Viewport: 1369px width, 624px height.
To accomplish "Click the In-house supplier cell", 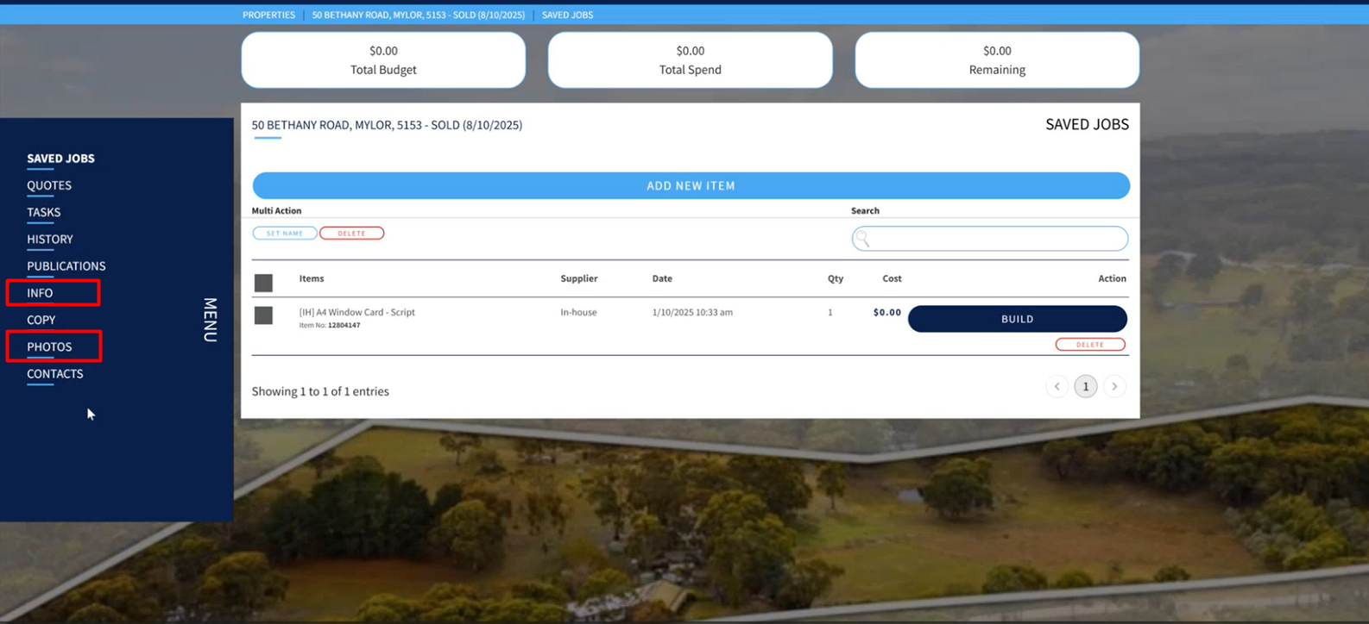I will 578,312.
